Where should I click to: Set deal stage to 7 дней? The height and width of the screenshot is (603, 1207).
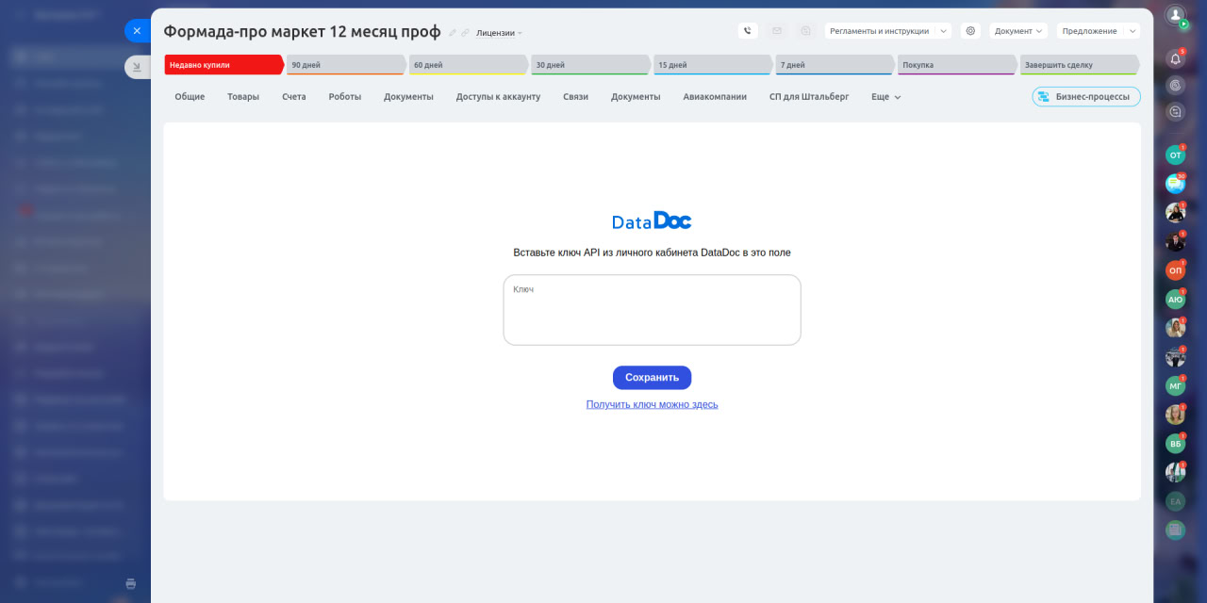835,65
